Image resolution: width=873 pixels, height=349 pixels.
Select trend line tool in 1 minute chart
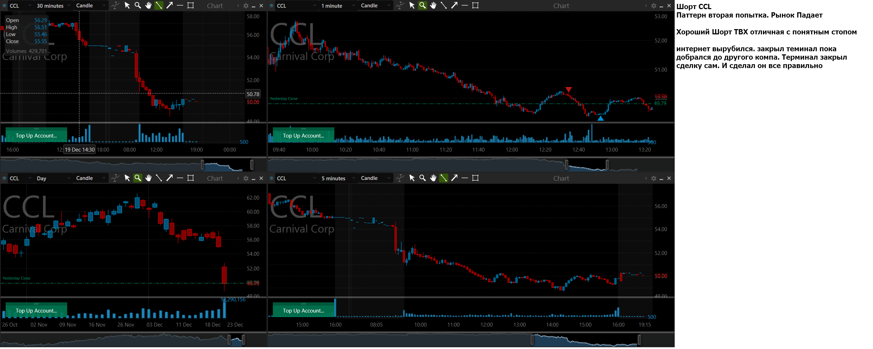point(444,6)
